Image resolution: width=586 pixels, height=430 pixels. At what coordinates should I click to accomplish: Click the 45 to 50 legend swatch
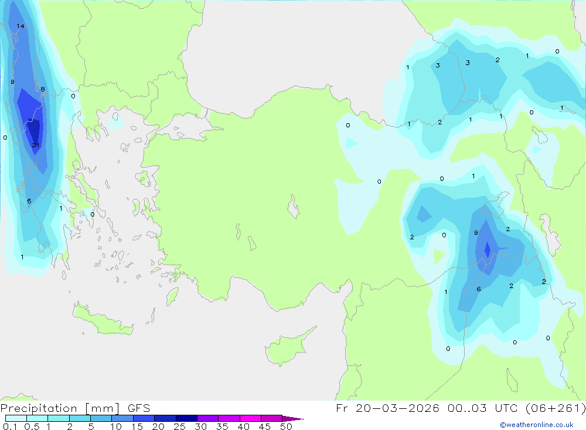click(x=271, y=418)
